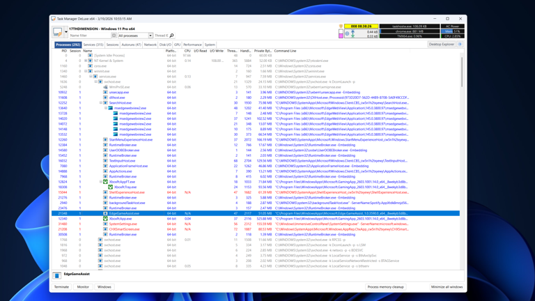
Task: Click the pink and white gauge indicator
Action: pos(341,33)
